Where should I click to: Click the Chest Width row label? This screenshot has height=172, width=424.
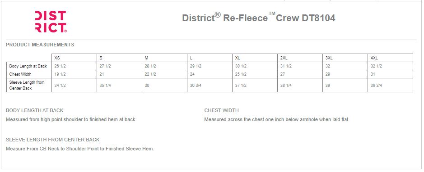coord(20,74)
